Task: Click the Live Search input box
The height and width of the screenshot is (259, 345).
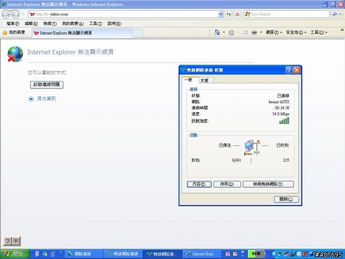Action: (286, 15)
